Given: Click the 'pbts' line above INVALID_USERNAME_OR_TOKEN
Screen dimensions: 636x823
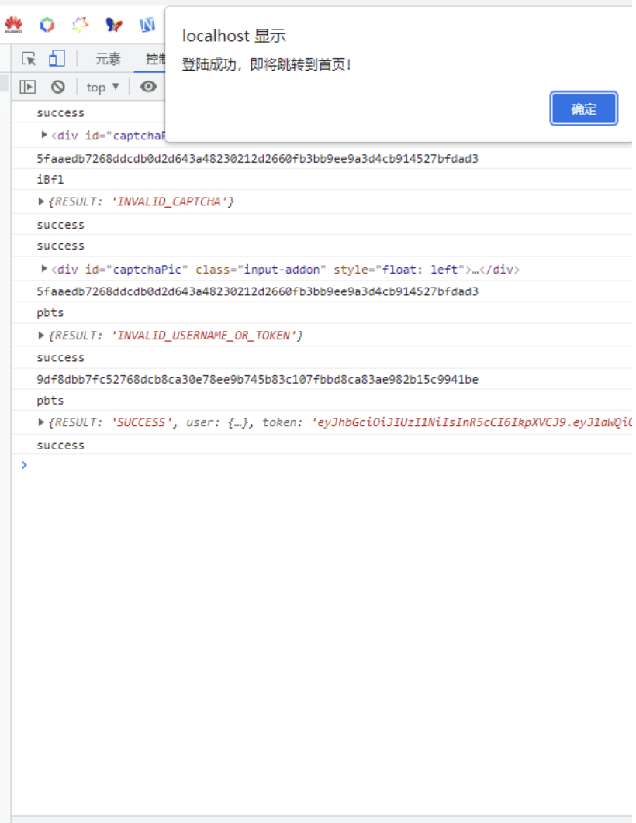Looking at the screenshot, I should 50,313.
